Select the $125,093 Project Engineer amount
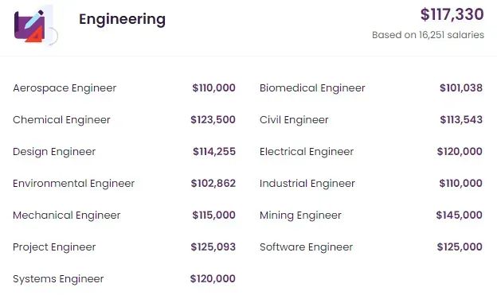 [213, 247]
